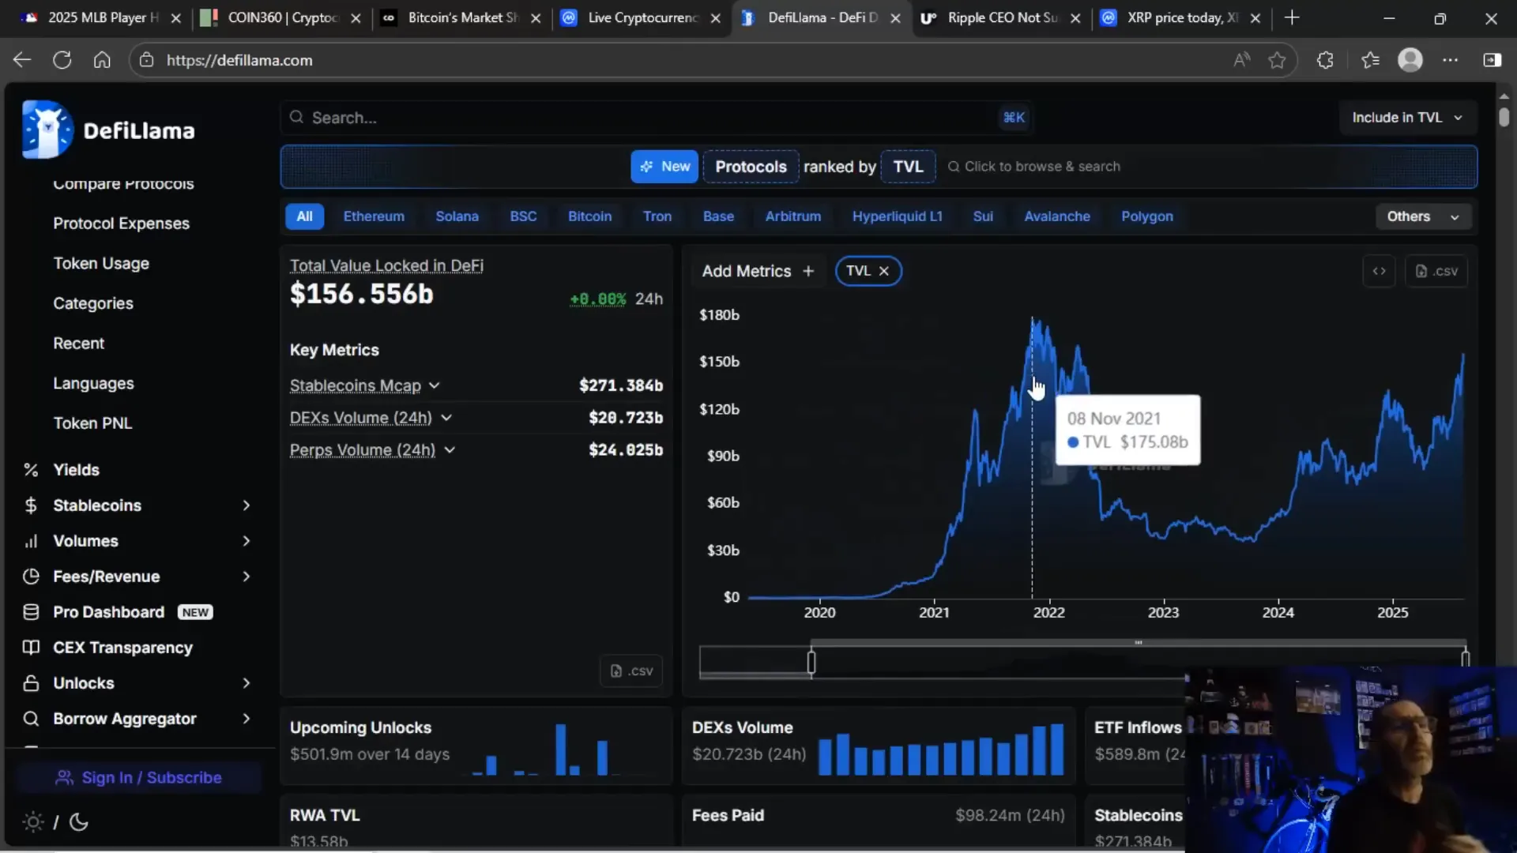Click the Unlocks padlock icon
The width and height of the screenshot is (1517, 853).
pos(31,683)
